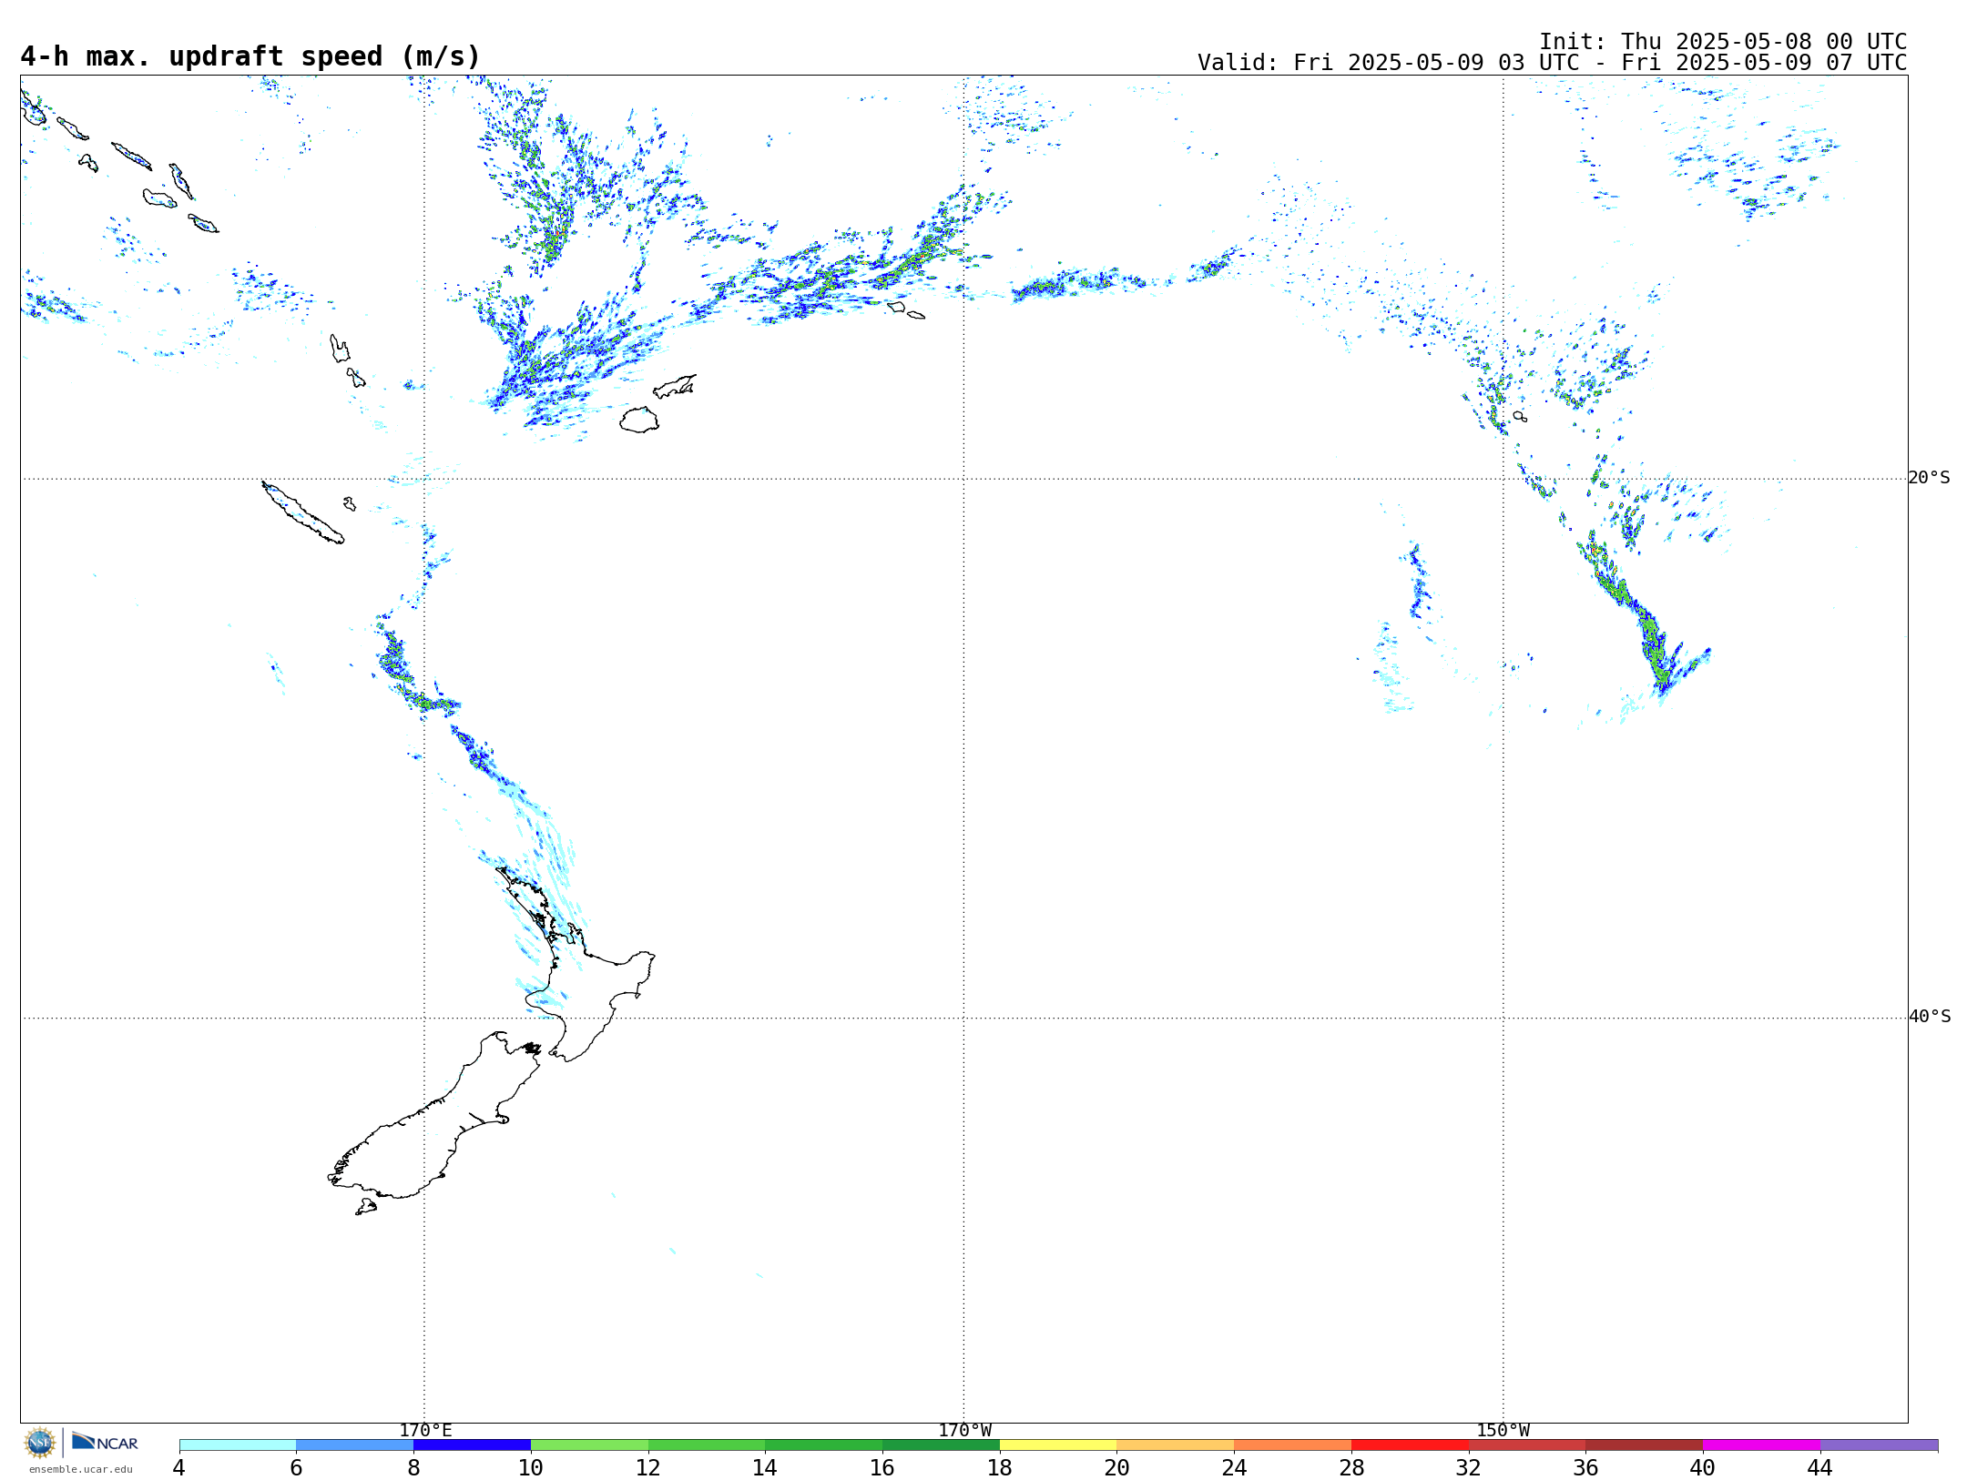Pick the magenta 40-44 colorbar swatch
This screenshot has height=1480, width=1967.
1761,1445
